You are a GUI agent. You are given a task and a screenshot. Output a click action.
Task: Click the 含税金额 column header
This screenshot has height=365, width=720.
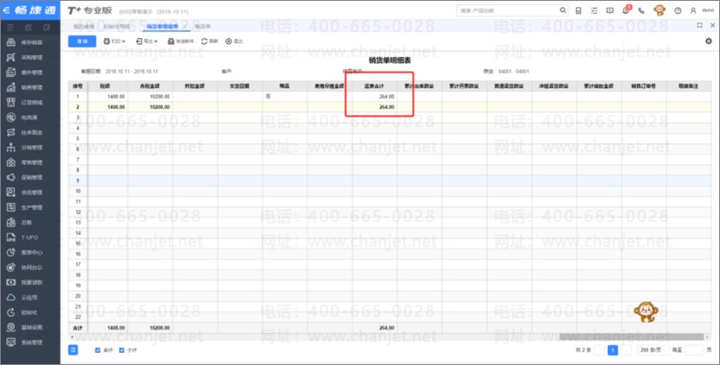pyautogui.click(x=150, y=85)
